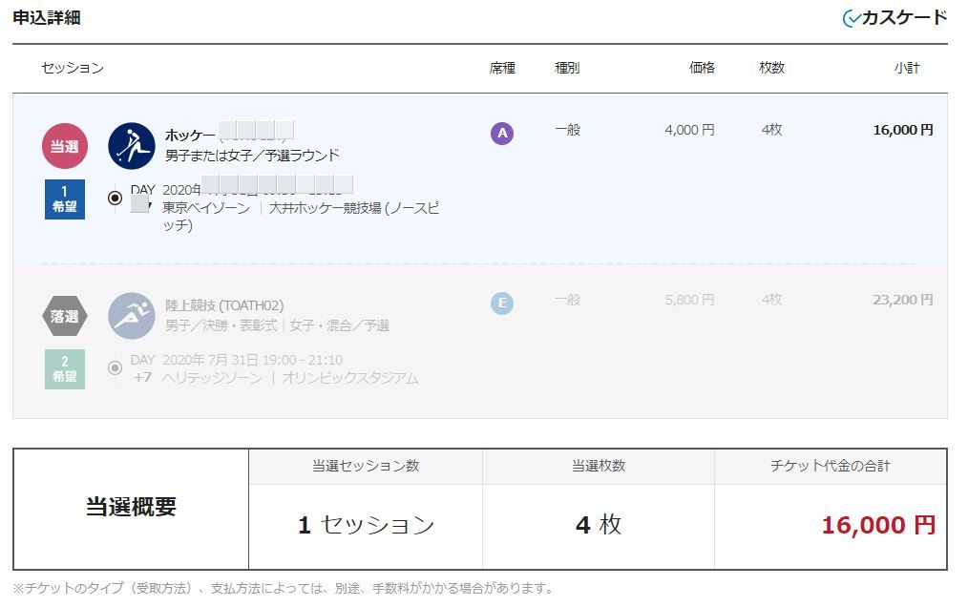Click the 4枚 quantity in the hockey row
Screen dimensions: 968x607
[x=771, y=130]
